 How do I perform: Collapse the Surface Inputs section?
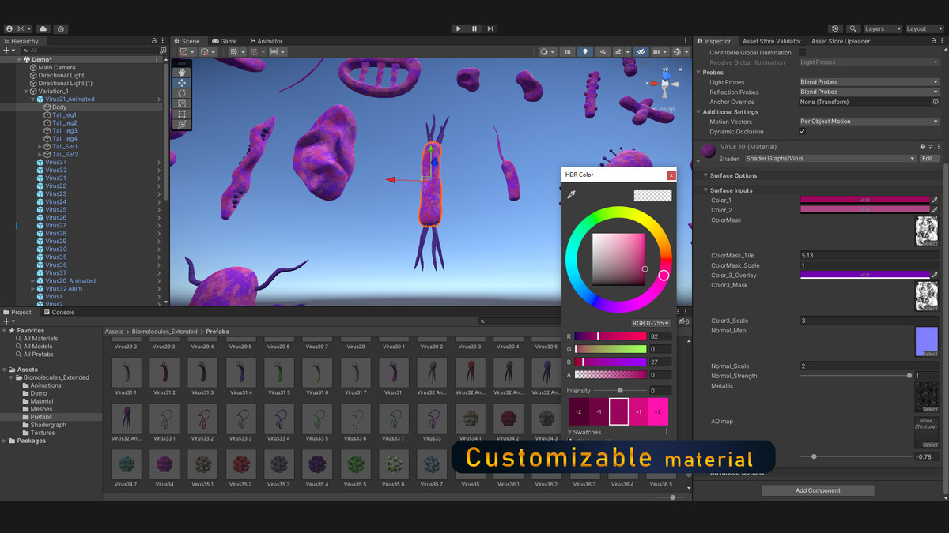coord(705,190)
